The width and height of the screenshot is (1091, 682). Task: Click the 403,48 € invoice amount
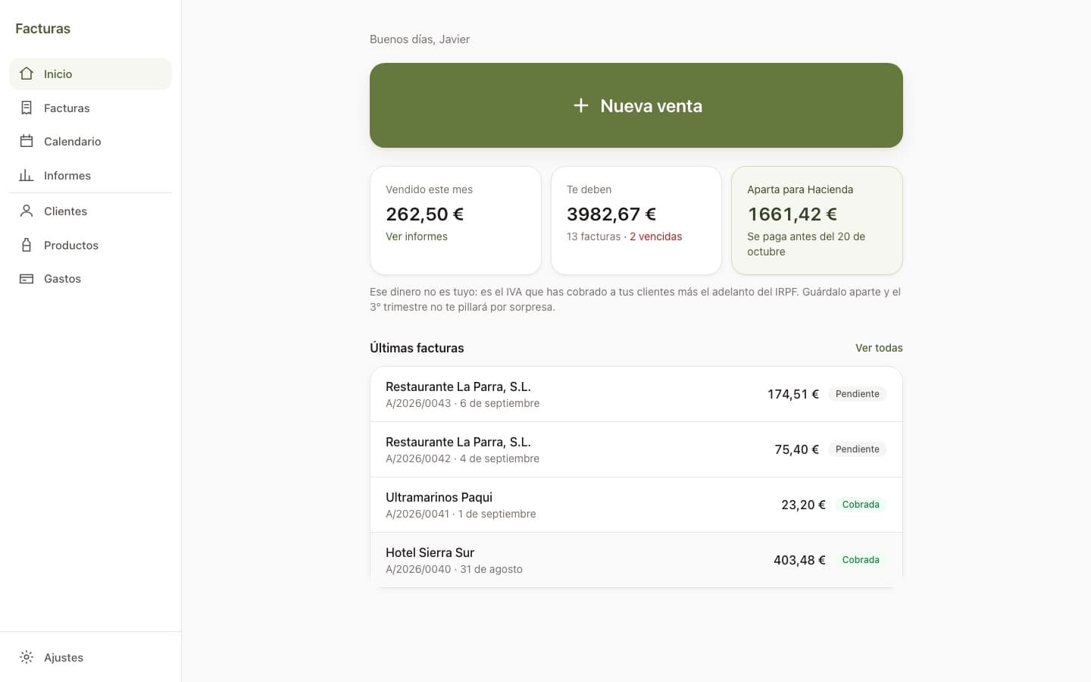coord(799,560)
